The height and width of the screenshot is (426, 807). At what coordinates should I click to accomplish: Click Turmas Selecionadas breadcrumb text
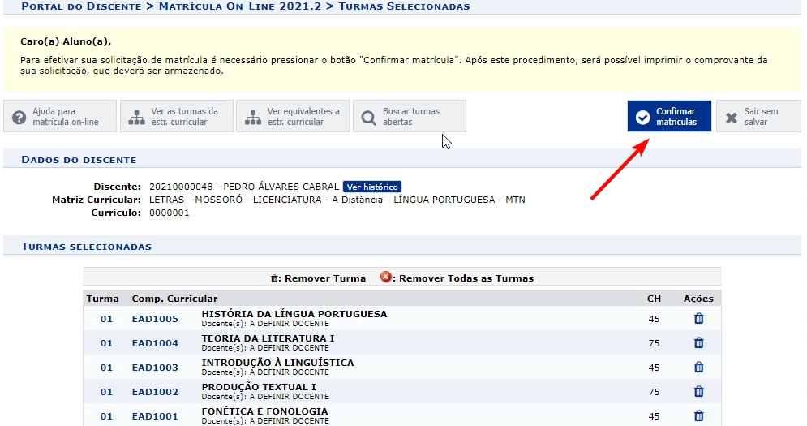pyautogui.click(x=404, y=6)
